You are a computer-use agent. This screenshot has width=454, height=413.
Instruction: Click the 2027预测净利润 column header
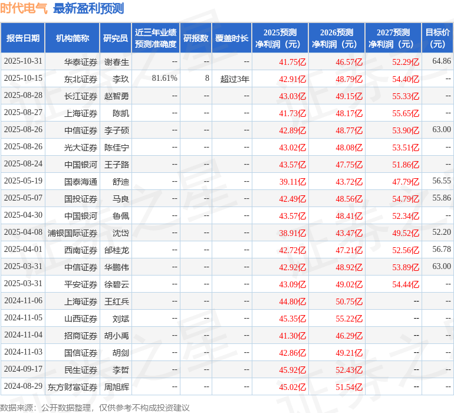click(x=393, y=38)
